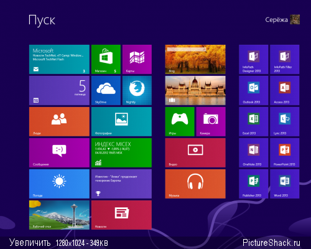Open the Bing autumn trees tile

coord(195,59)
